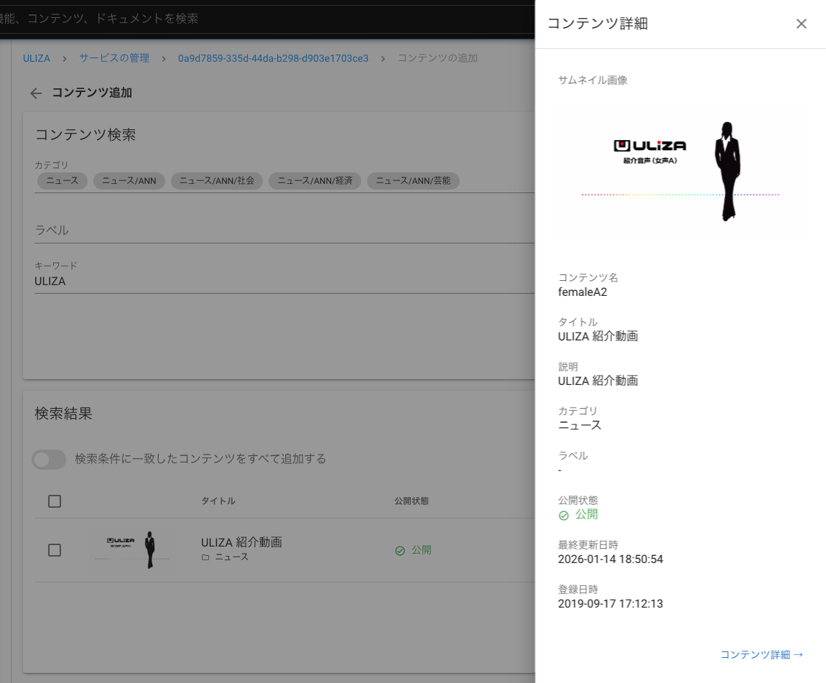Image resolution: width=826 pixels, height=683 pixels.
Task: Click the ラベル input field
Action: [280, 231]
